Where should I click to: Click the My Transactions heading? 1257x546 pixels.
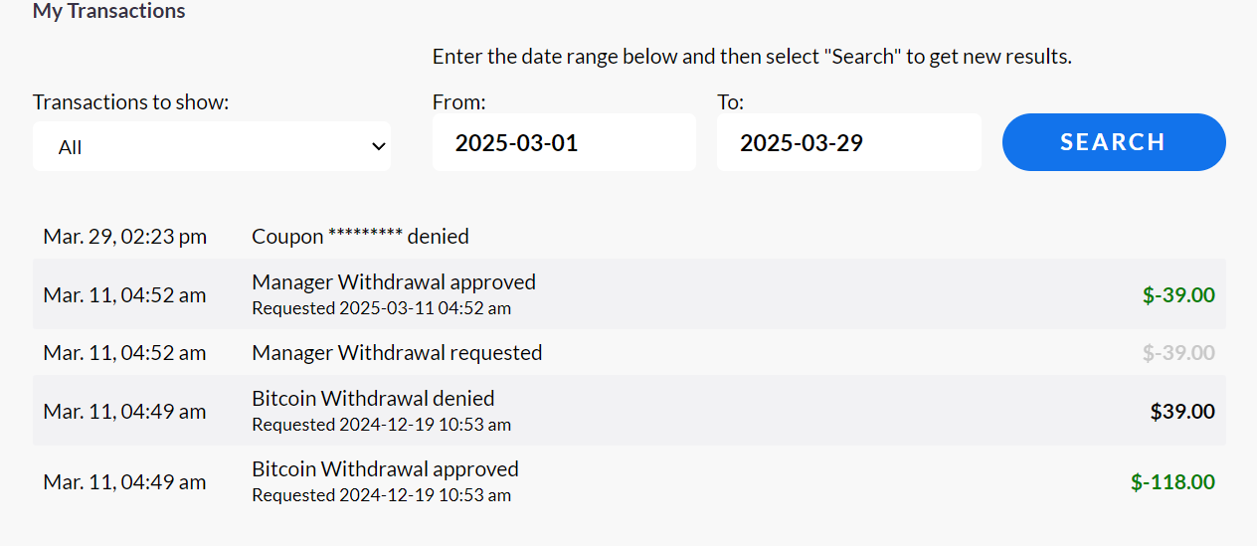109,12
